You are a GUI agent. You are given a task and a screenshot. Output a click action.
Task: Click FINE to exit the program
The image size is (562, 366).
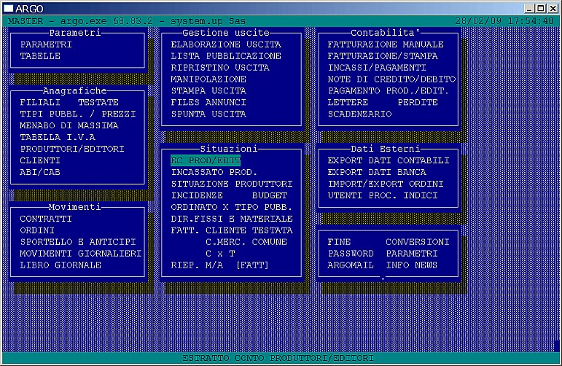(339, 242)
